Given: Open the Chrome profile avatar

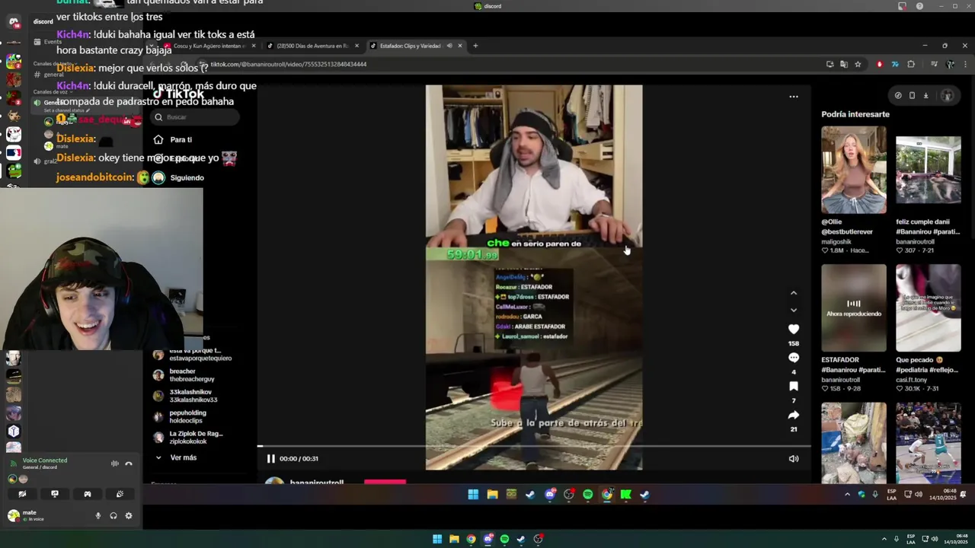Looking at the screenshot, I should 950,65.
